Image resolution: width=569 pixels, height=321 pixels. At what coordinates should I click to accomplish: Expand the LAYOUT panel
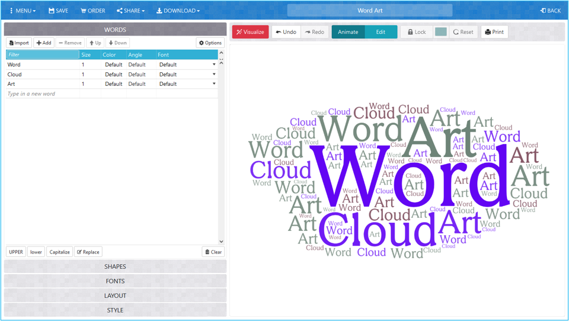tap(115, 296)
